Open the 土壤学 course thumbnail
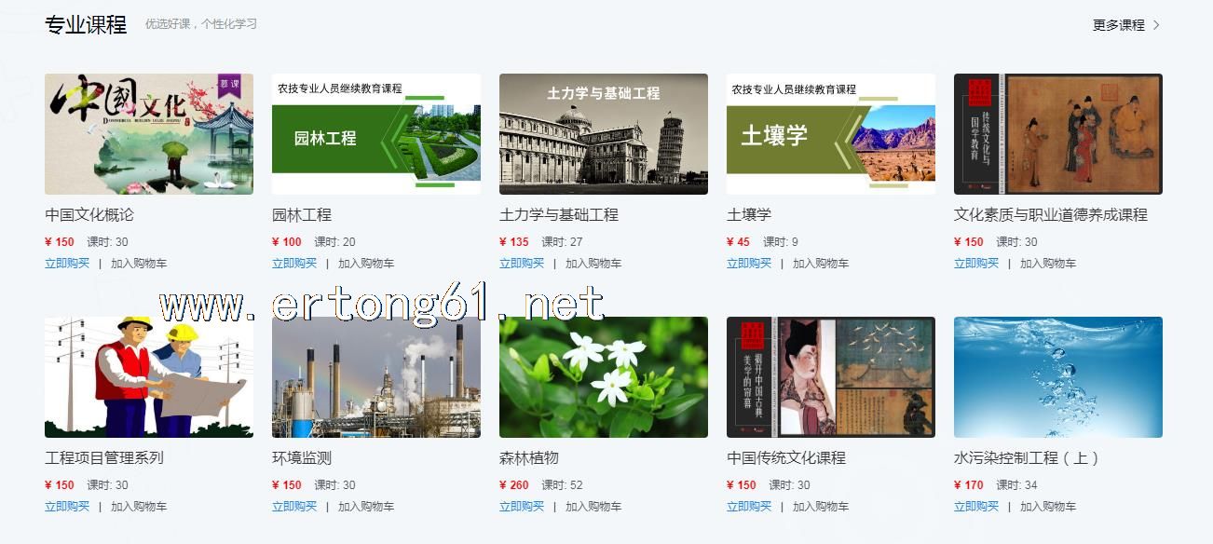The image size is (1213, 544). 831,134
